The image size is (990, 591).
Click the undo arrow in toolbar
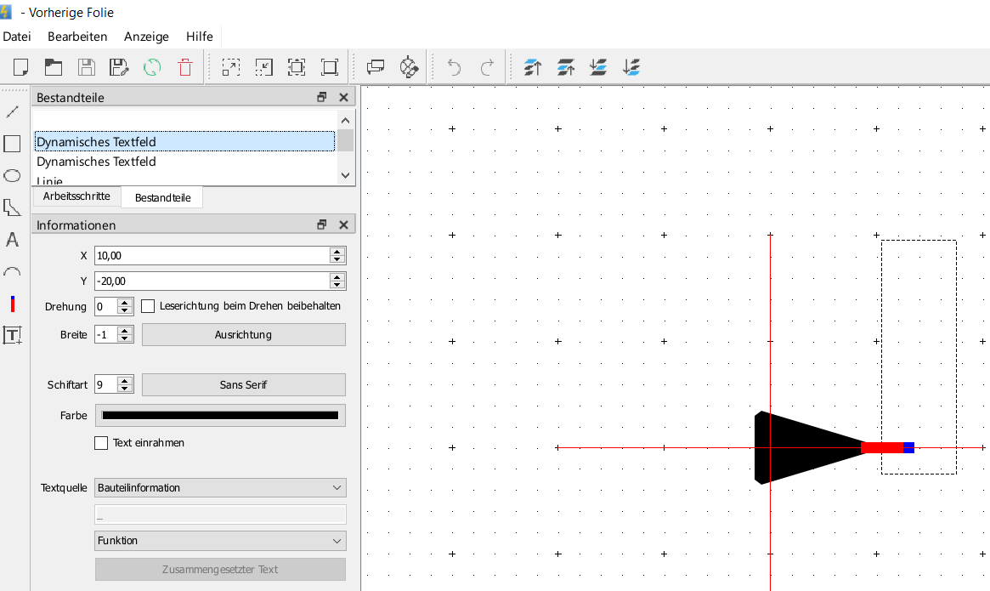click(455, 67)
